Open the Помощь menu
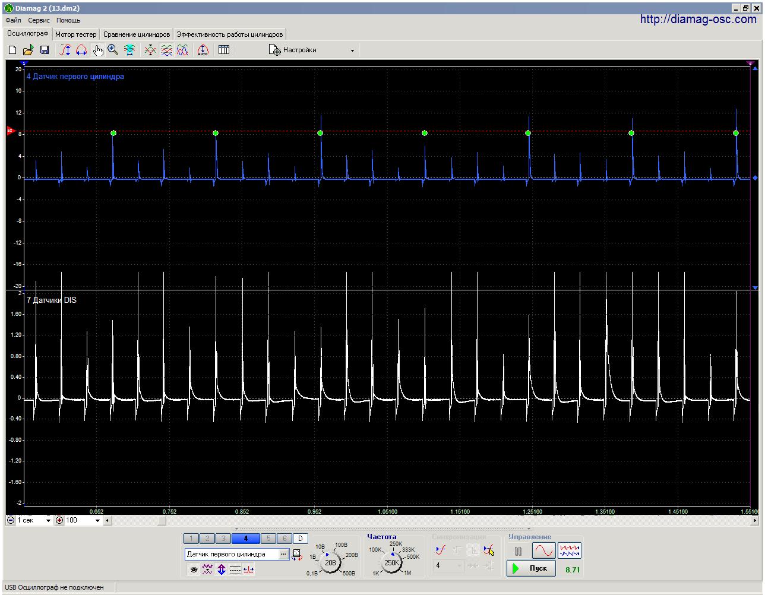Image resolution: width=765 pixels, height=595 pixels. pos(68,20)
